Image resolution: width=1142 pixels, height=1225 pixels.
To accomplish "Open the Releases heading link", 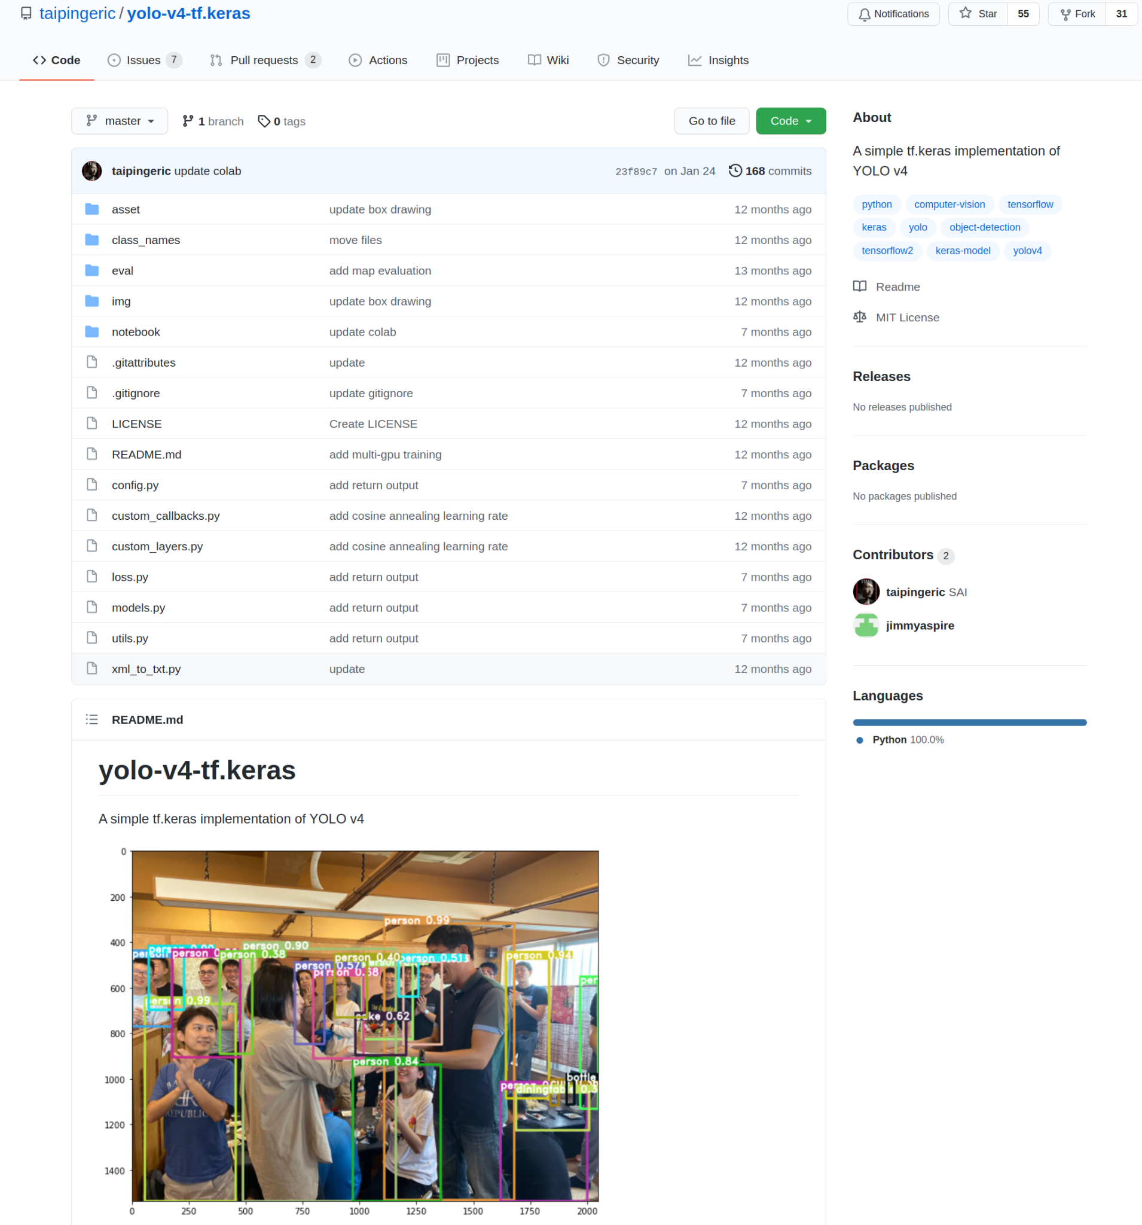I will (x=881, y=376).
